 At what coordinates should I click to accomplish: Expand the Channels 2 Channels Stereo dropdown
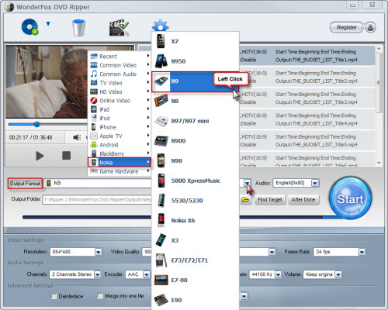click(97, 274)
